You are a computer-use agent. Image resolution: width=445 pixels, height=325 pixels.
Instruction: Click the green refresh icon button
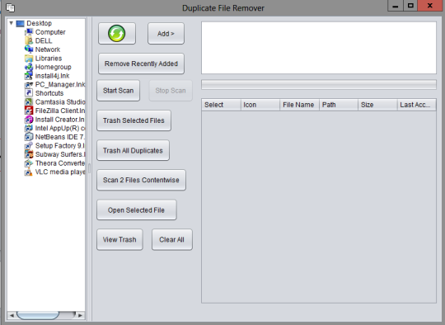point(117,34)
